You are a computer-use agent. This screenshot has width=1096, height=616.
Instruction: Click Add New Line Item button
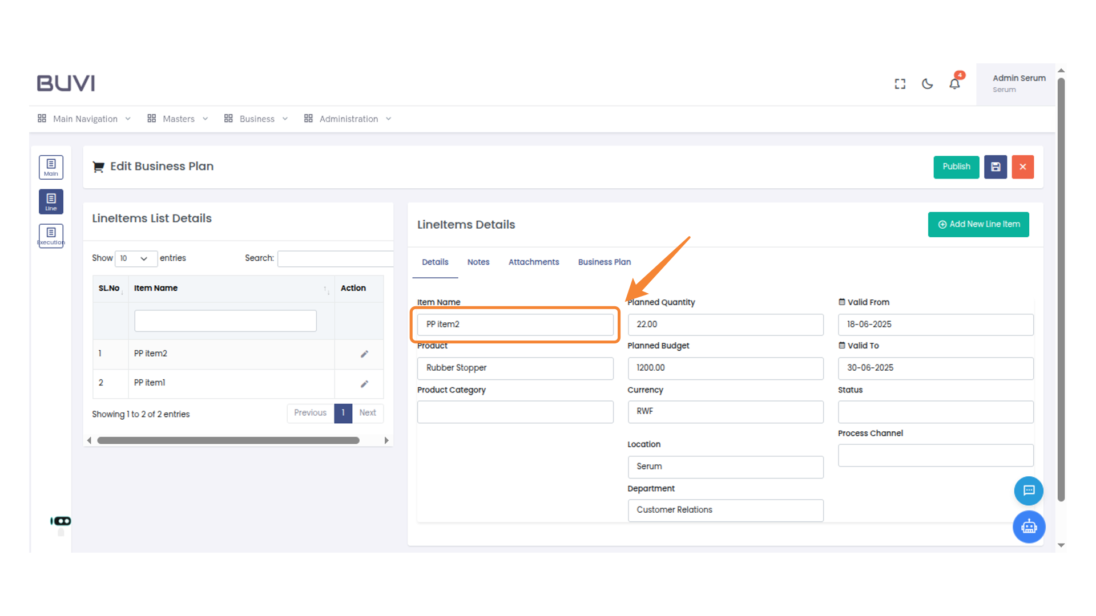(x=978, y=224)
